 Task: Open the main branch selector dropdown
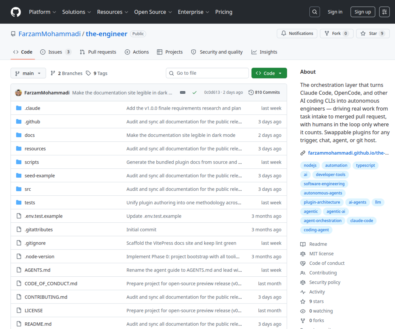point(28,73)
